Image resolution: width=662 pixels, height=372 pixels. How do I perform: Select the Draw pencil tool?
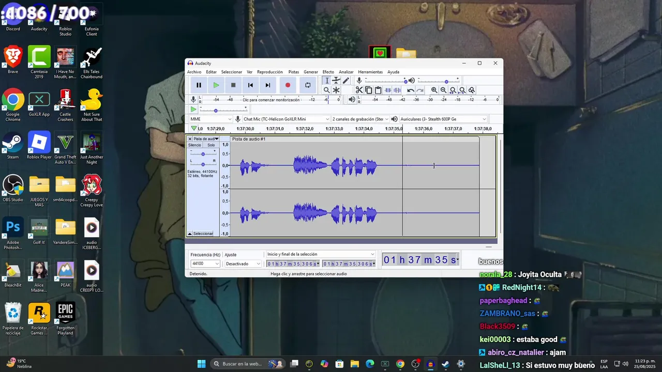346,81
